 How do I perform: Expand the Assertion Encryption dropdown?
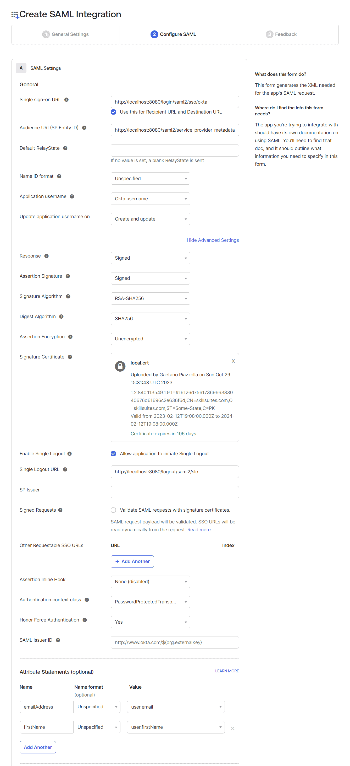tap(150, 339)
